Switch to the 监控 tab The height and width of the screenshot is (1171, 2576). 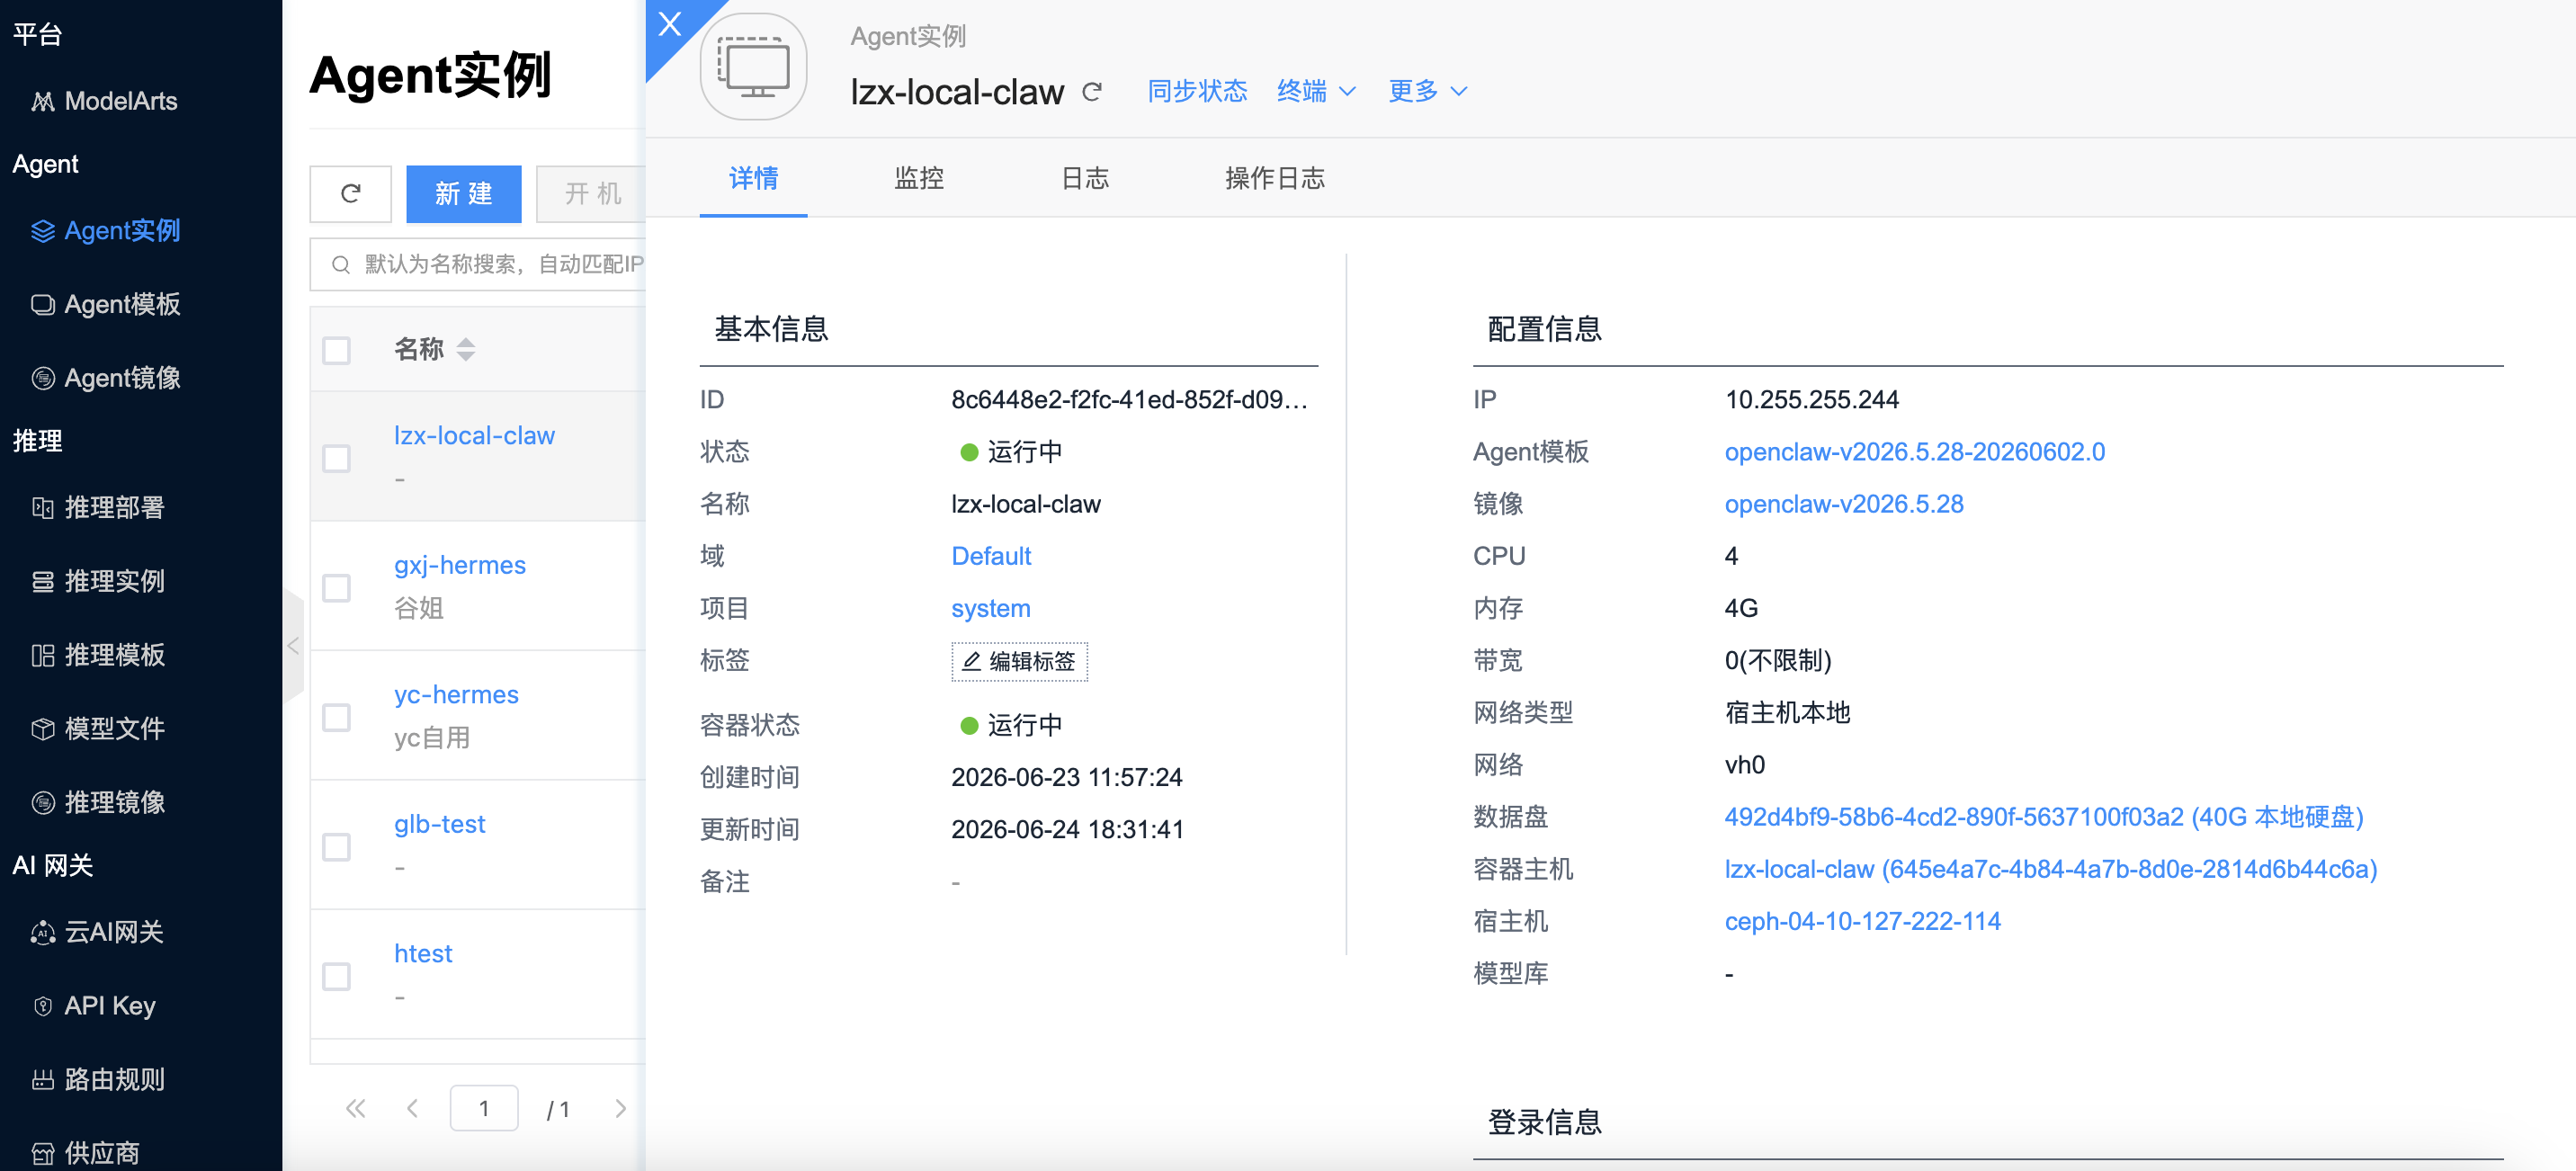[919, 178]
